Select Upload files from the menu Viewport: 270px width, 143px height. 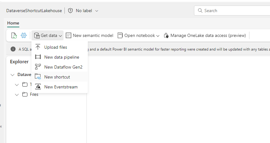pos(55,47)
